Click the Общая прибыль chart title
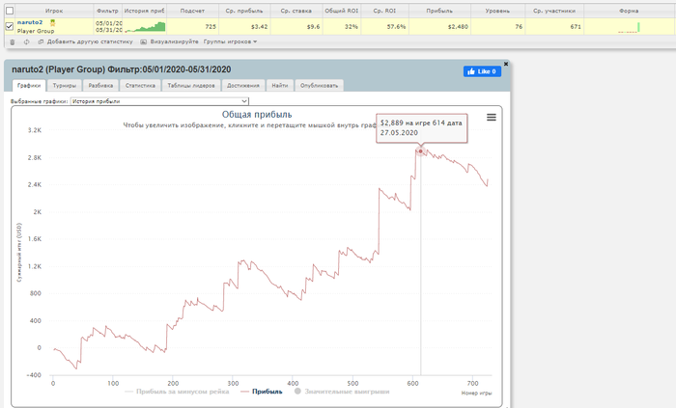This screenshot has height=408, width=676. (257, 115)
